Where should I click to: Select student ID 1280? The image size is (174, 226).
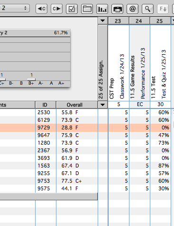pos(44,143)
